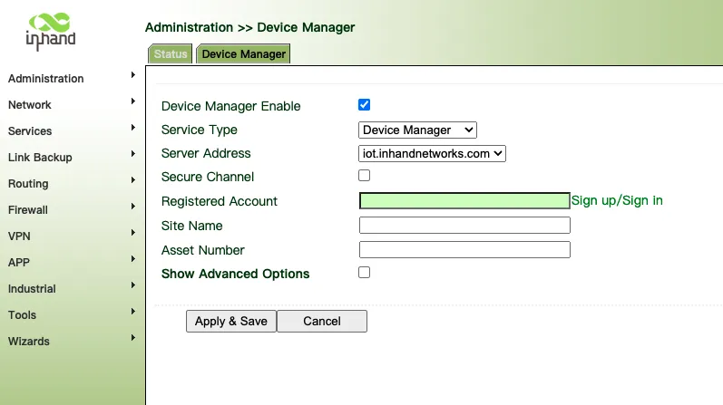Click the Show Advanced Options label

tap(235, 274)
